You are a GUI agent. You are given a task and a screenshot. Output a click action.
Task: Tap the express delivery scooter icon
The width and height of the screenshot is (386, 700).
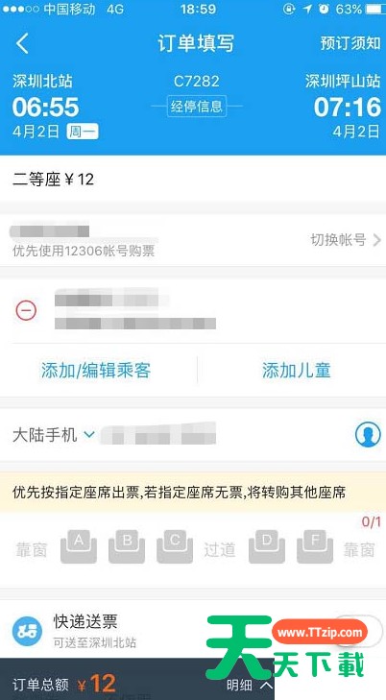pyautogui.click(x=27, y=631)
